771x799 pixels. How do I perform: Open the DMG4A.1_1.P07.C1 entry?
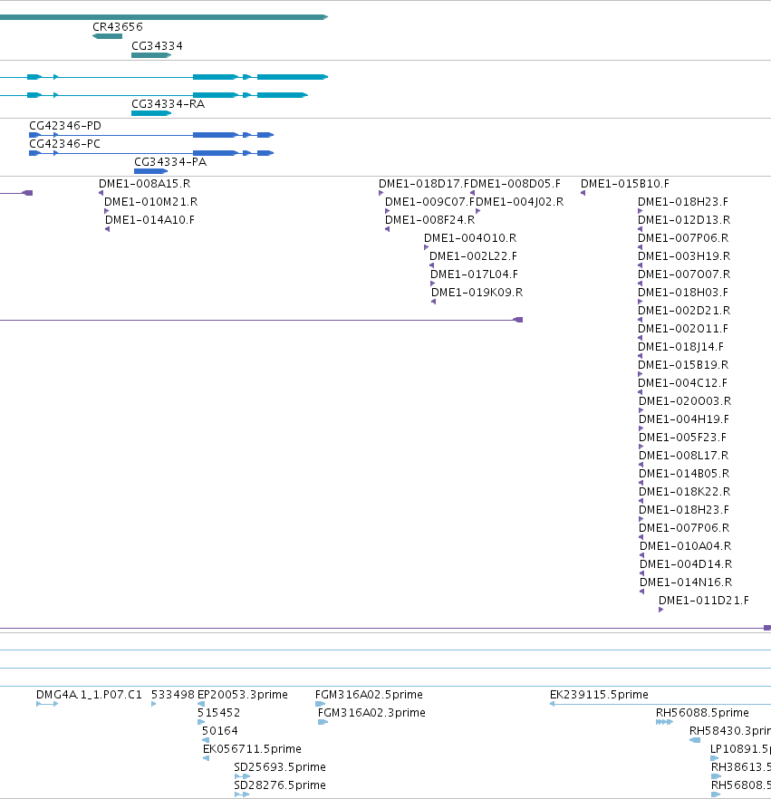click(x=89, y=695)
